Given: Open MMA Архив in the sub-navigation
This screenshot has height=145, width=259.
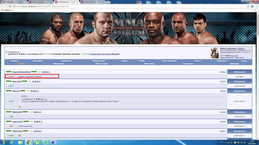Looking at the screenshot, I should (x=234, y=64).
